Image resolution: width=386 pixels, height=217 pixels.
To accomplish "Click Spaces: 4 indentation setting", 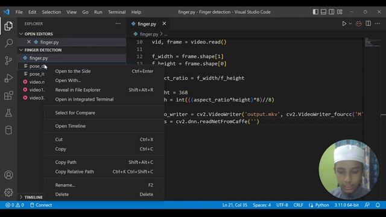I will click(262, 205).
